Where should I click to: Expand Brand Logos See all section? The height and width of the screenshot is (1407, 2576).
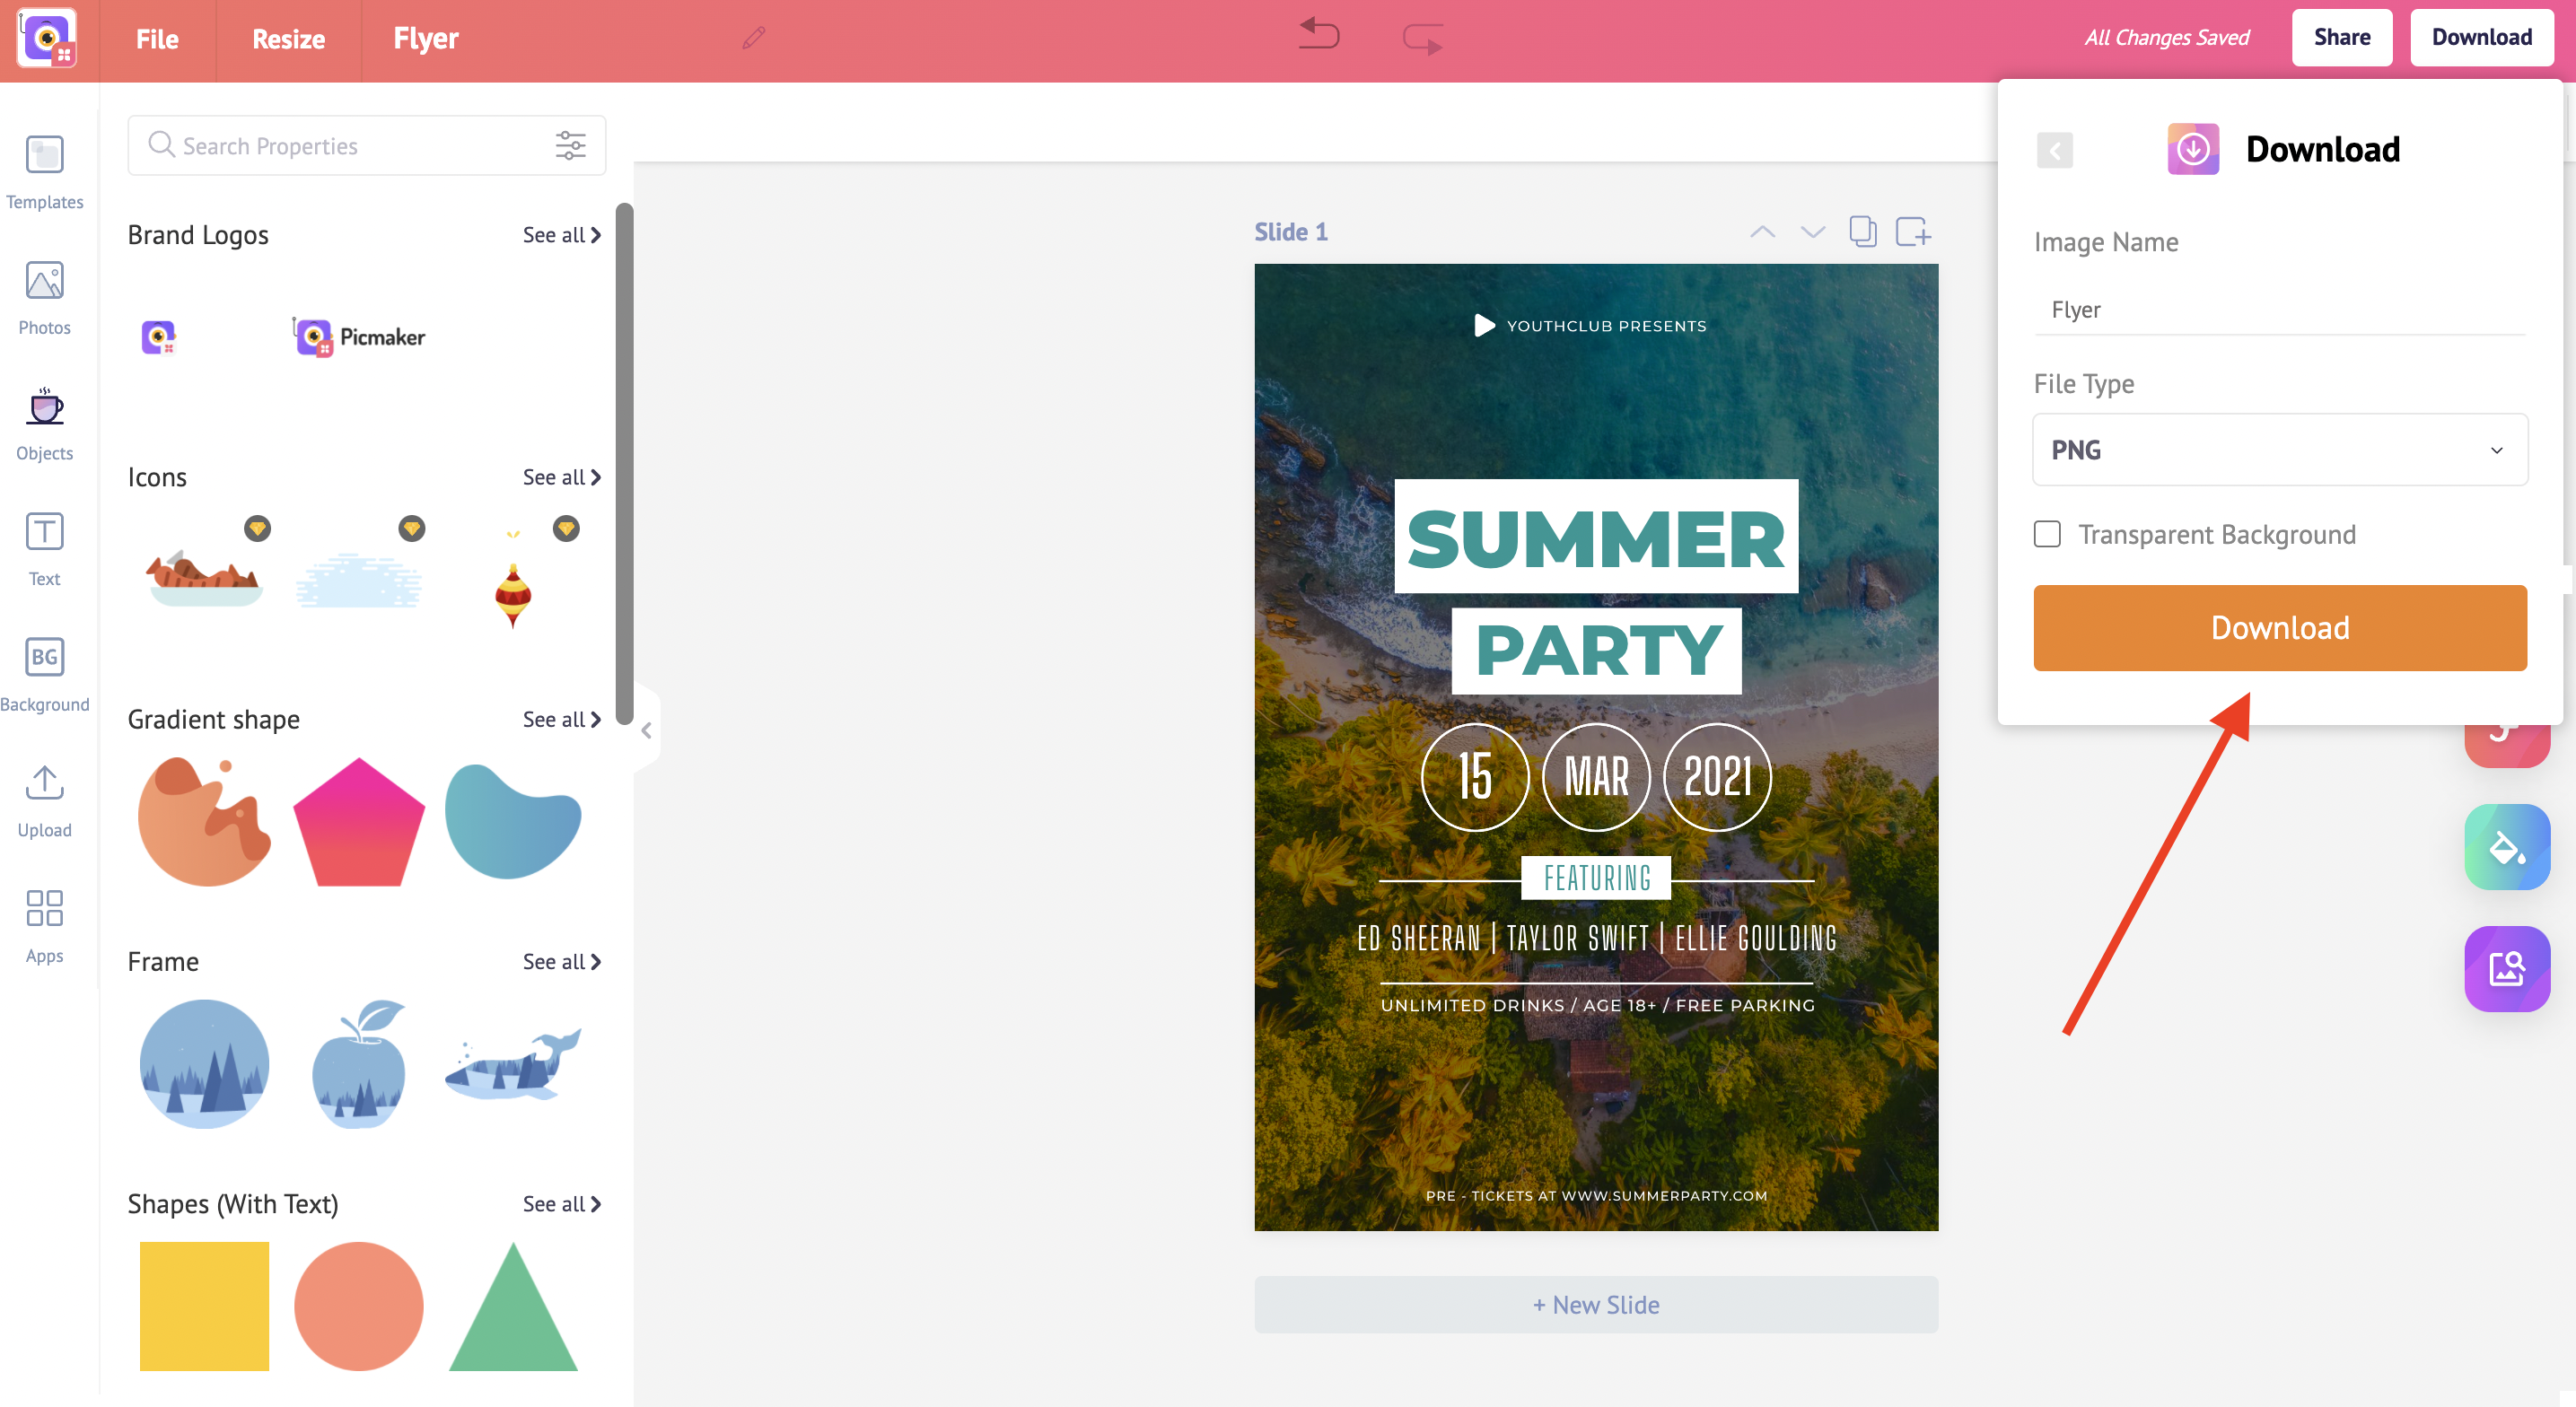[x=557, y=234]
